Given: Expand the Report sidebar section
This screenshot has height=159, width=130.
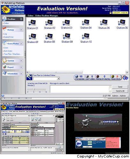Looking at the screenshot, I should [x=21, y=67].
